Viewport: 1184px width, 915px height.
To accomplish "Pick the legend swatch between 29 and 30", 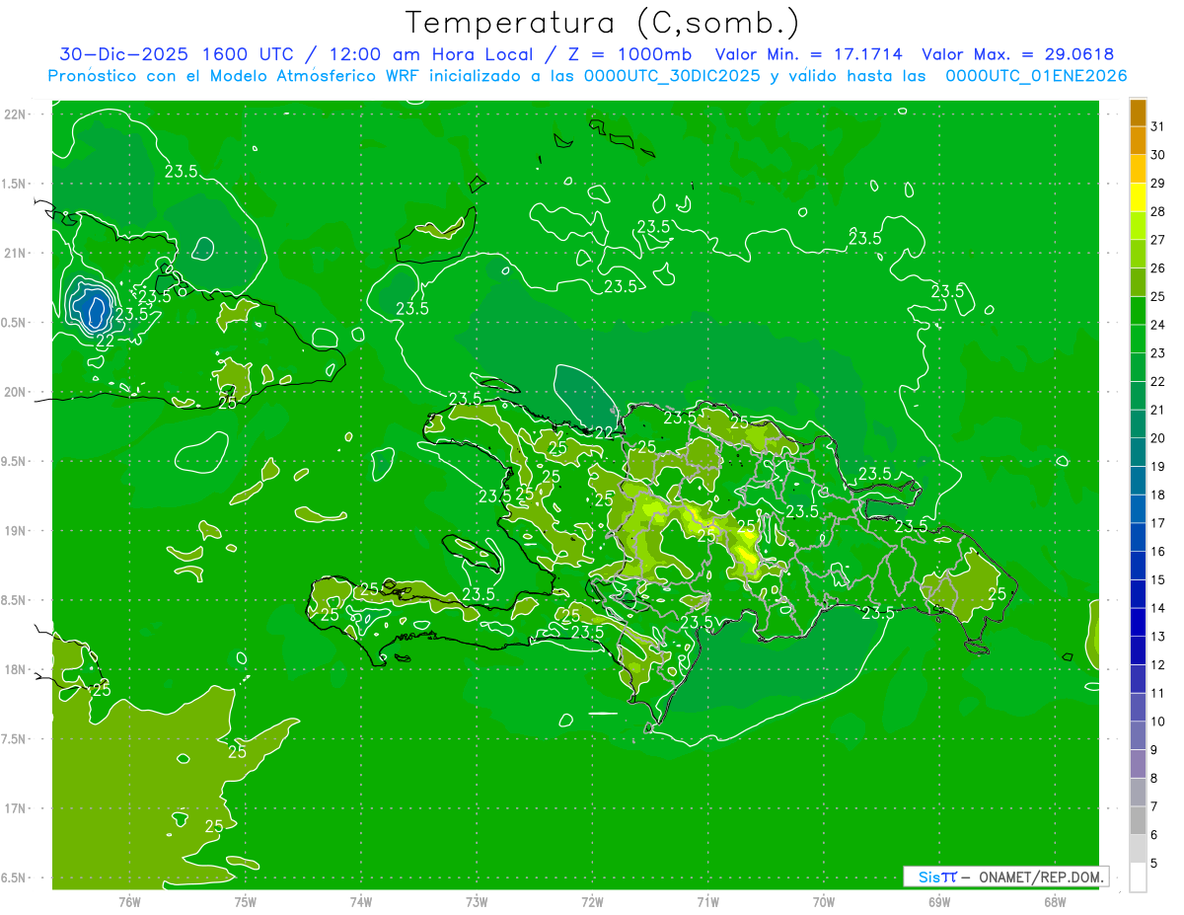I will point(1138,169).
